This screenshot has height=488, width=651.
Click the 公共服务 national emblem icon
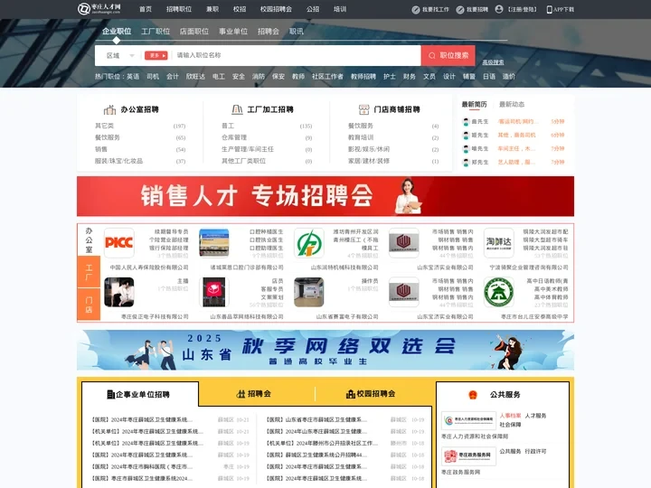pos(473,395)
